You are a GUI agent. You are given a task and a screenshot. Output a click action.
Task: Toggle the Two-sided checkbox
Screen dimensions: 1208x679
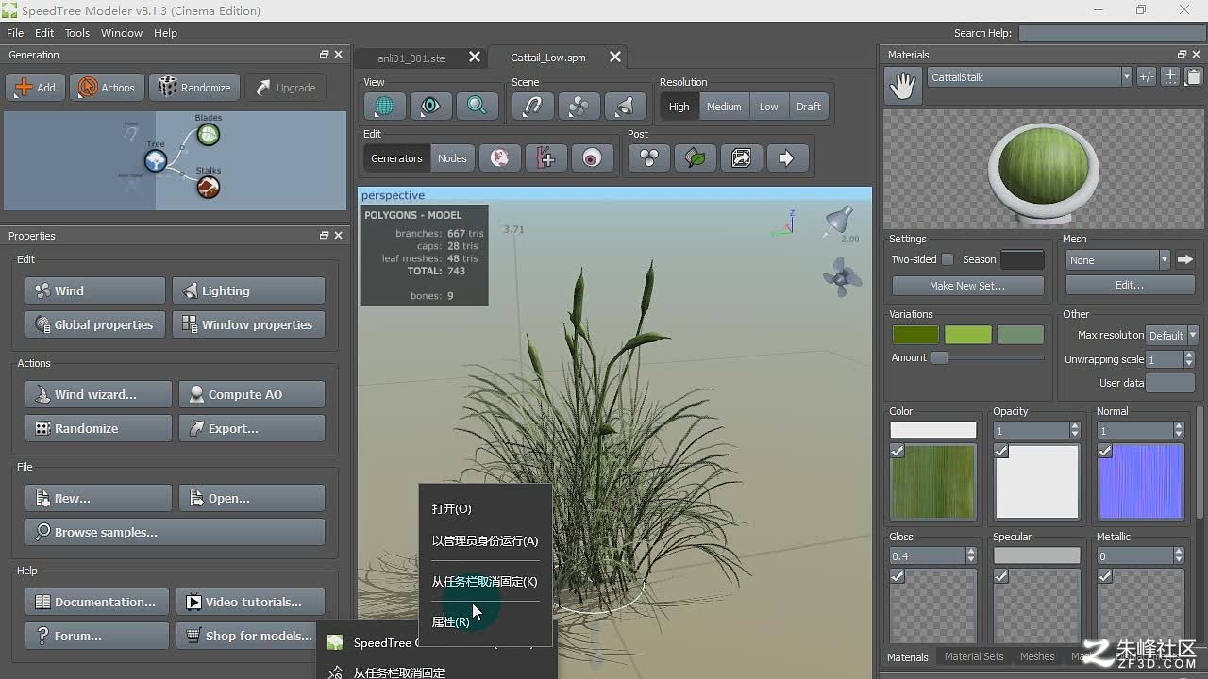(948, 259)
